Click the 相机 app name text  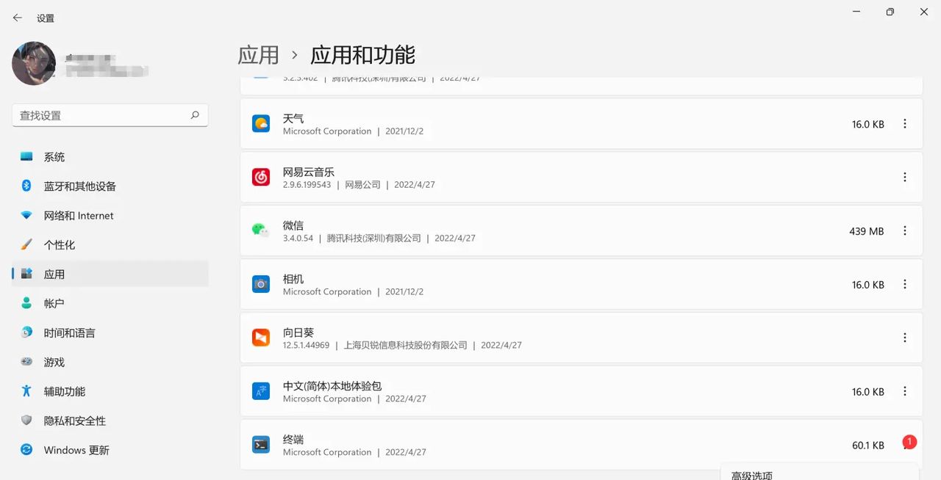(293, 279)
